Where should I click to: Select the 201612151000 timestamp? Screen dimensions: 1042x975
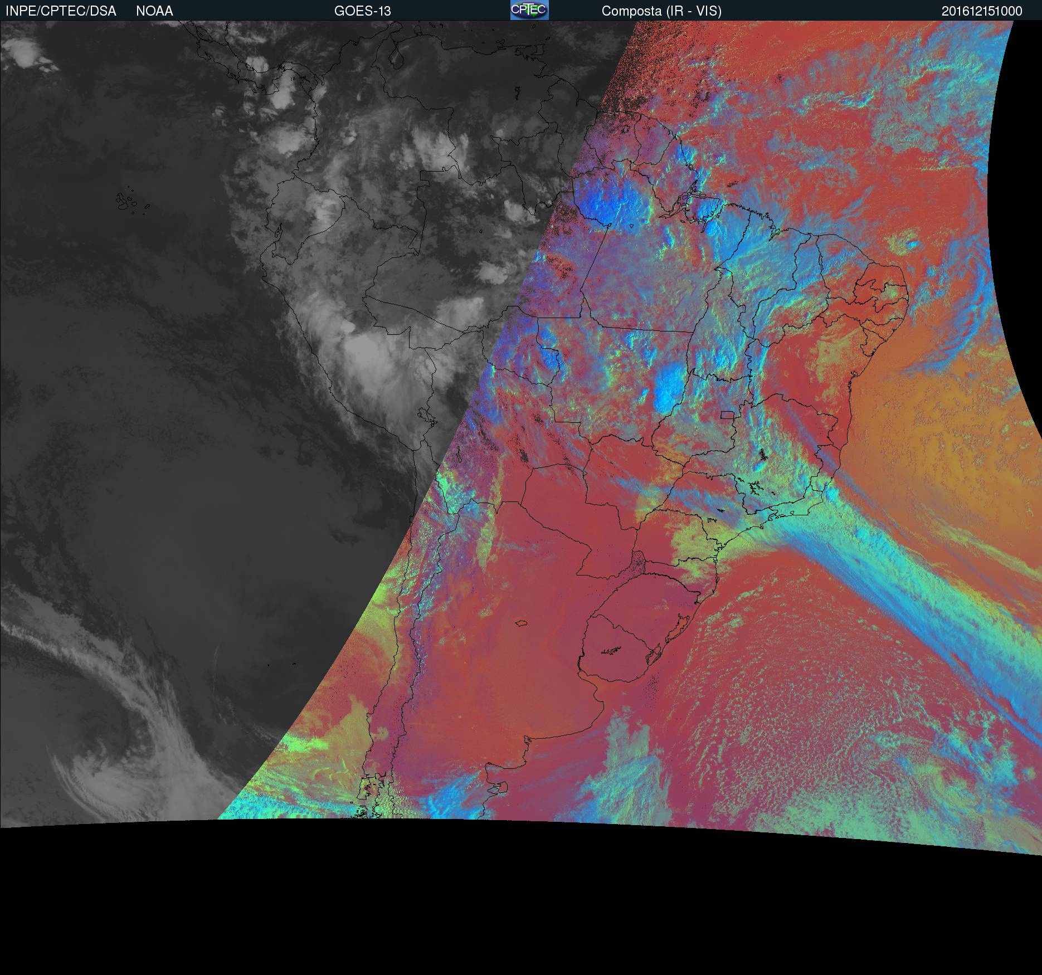coord(982,11)
